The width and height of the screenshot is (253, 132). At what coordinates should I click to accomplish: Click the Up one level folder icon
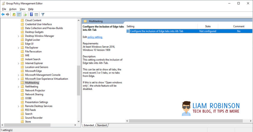(14, 14)
